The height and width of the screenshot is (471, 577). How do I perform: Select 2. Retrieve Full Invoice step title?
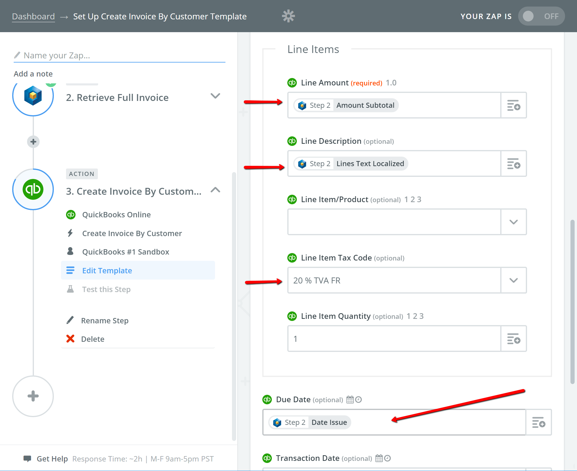coord(117,98)
